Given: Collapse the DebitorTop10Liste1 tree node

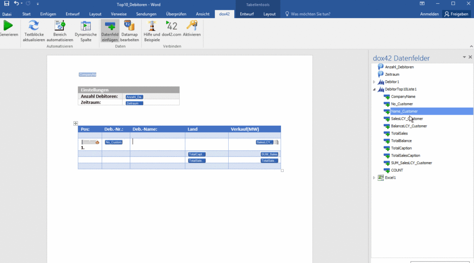Looking at the screenshot, I should pyautogui.click(x=374, y=89).
